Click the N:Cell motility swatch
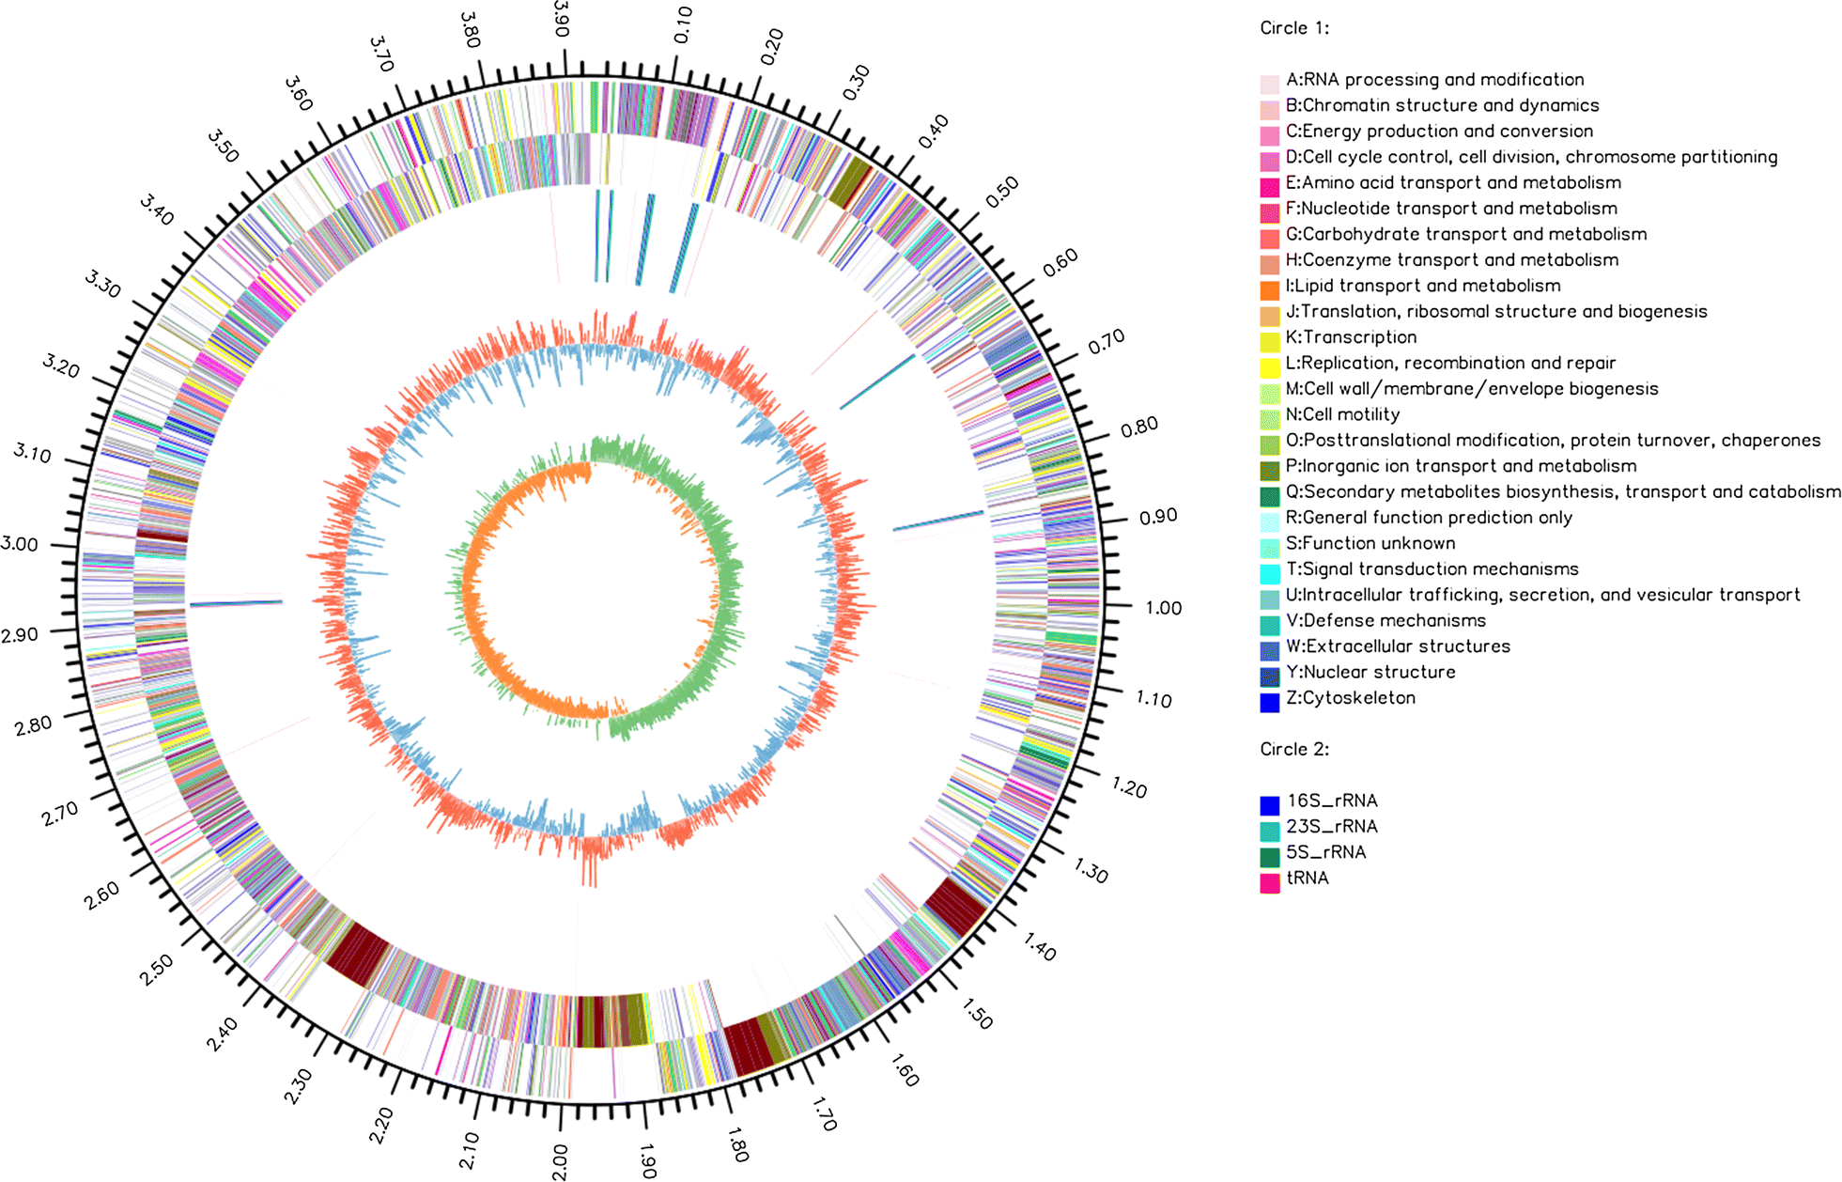 (1269, 419)
